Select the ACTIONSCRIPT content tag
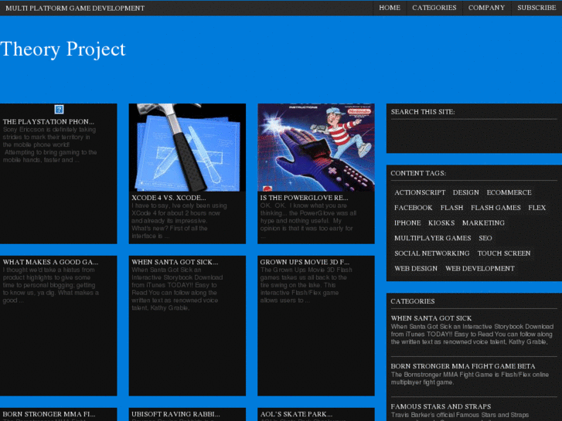This screenshot has width=562, height=421. [420, 192]
